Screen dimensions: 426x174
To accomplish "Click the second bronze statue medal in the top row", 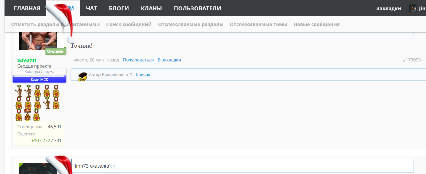I will (x=28, y=91).
